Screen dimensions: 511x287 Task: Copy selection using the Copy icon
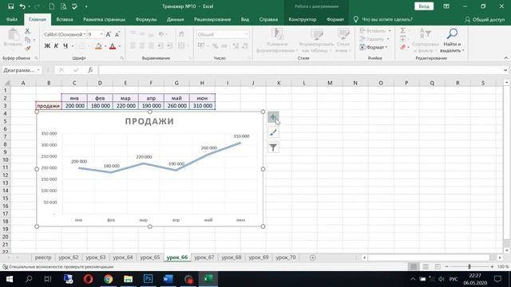[x=28, y=40]
